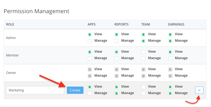The height and width of the screenshot is (107, 211).
Task: Click Owner Reports View checkbox
Action: tap(117, 70)
